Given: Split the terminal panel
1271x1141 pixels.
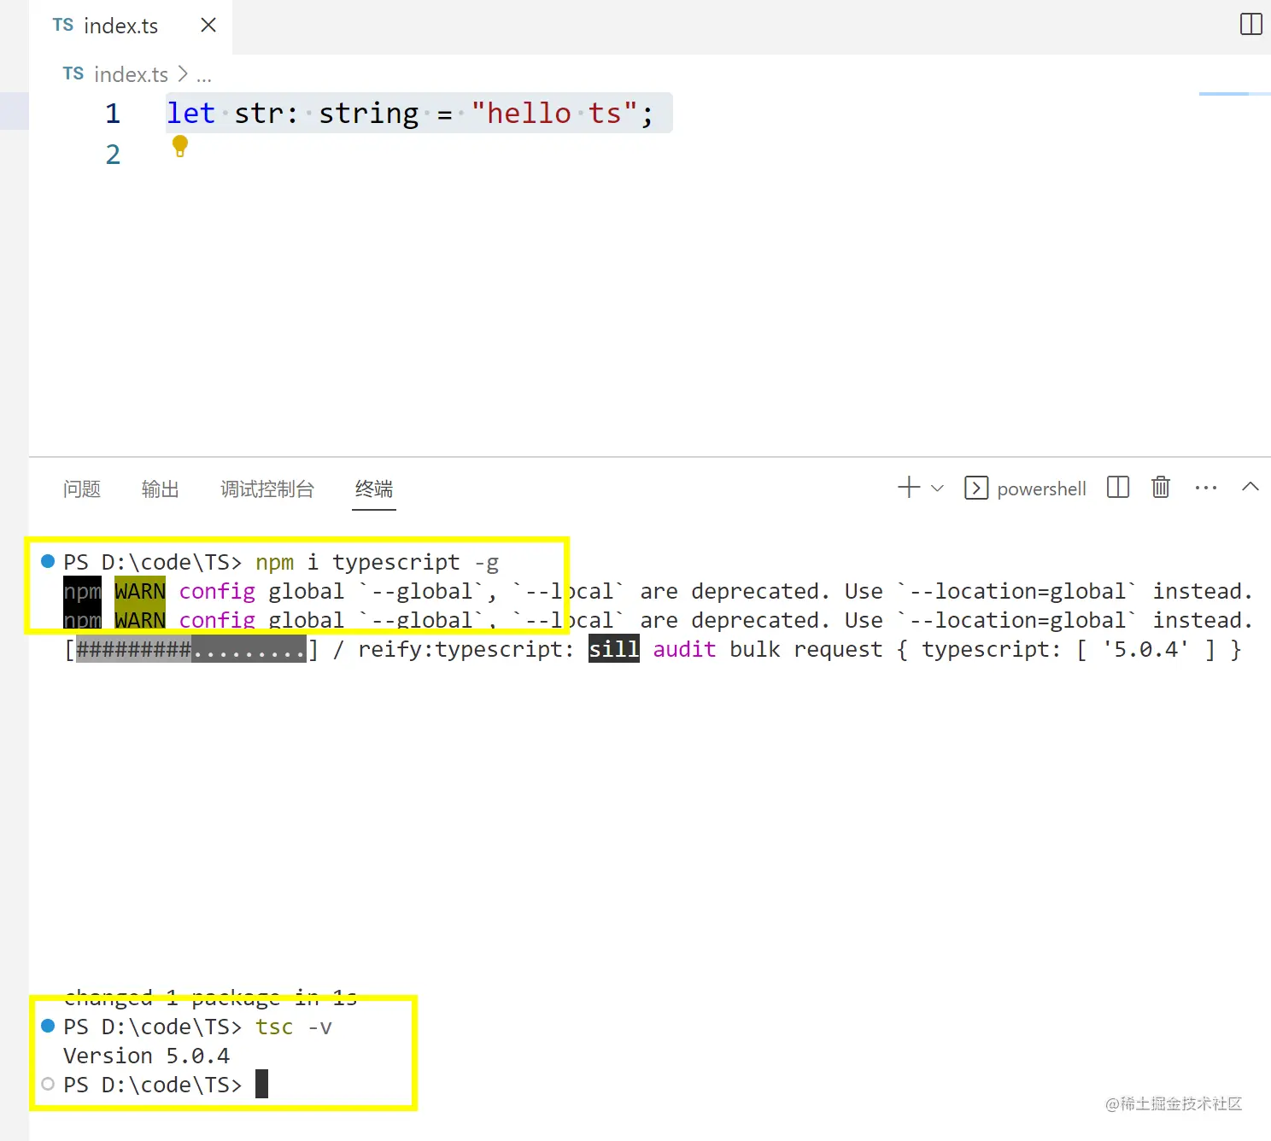Looking at the screenshot, I should click(1118, 488).
